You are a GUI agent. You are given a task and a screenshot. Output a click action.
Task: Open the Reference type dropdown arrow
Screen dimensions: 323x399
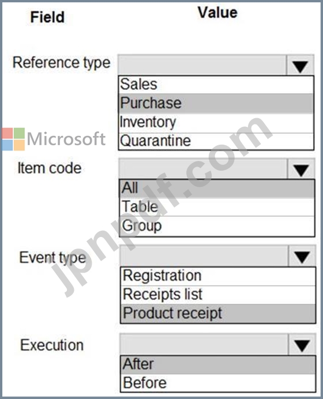pos(301,65)
